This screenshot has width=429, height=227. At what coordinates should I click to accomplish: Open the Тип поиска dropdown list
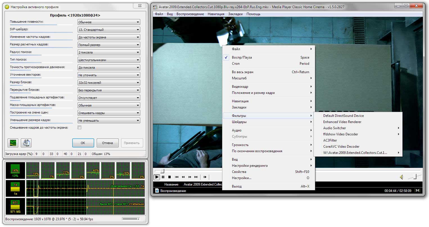pos(109,60)
